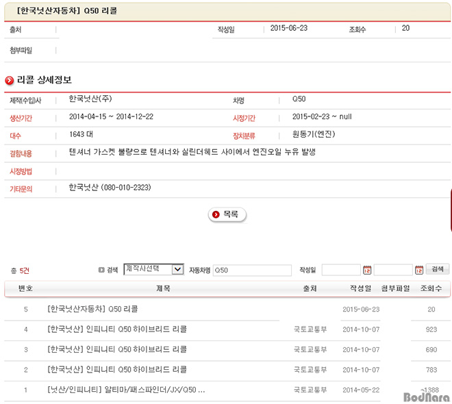Open row 1 알티마/패스파인더/JX/Q50 recall link
This screenshot has width=452, height=404.
(x=126, y=390)
